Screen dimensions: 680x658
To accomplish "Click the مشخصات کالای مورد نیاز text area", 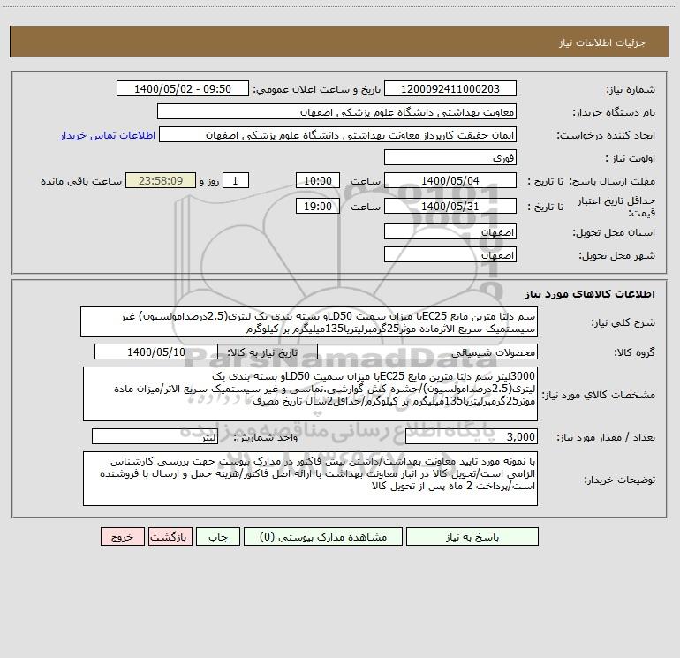I will (x=310, y=394).
